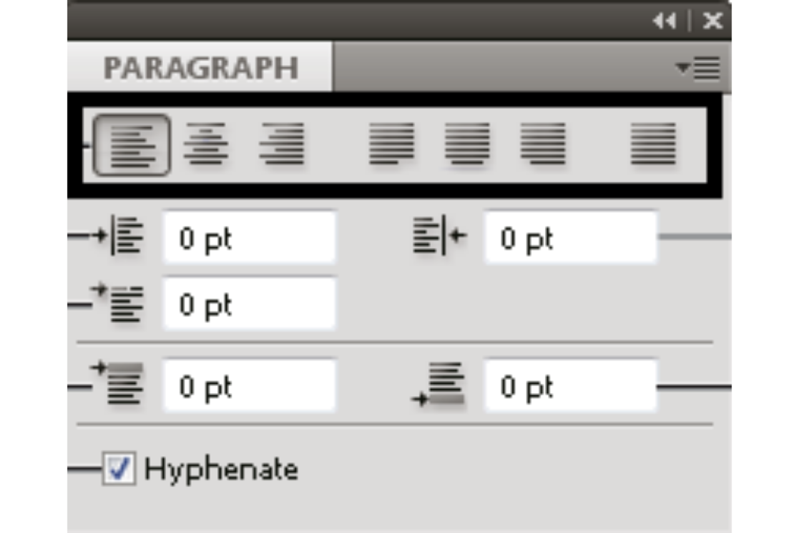Uncheck the Hyphenate checkbox
Screen dimensions: 799x533
coord(119,469)
